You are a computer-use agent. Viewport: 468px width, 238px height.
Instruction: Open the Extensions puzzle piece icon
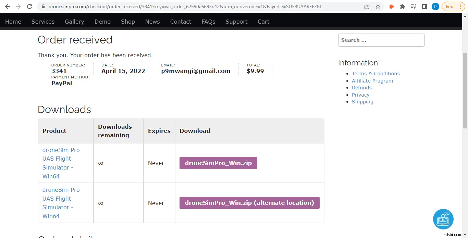click(403, 7)
